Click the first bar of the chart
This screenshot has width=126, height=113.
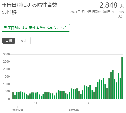(x=13, y=96)
